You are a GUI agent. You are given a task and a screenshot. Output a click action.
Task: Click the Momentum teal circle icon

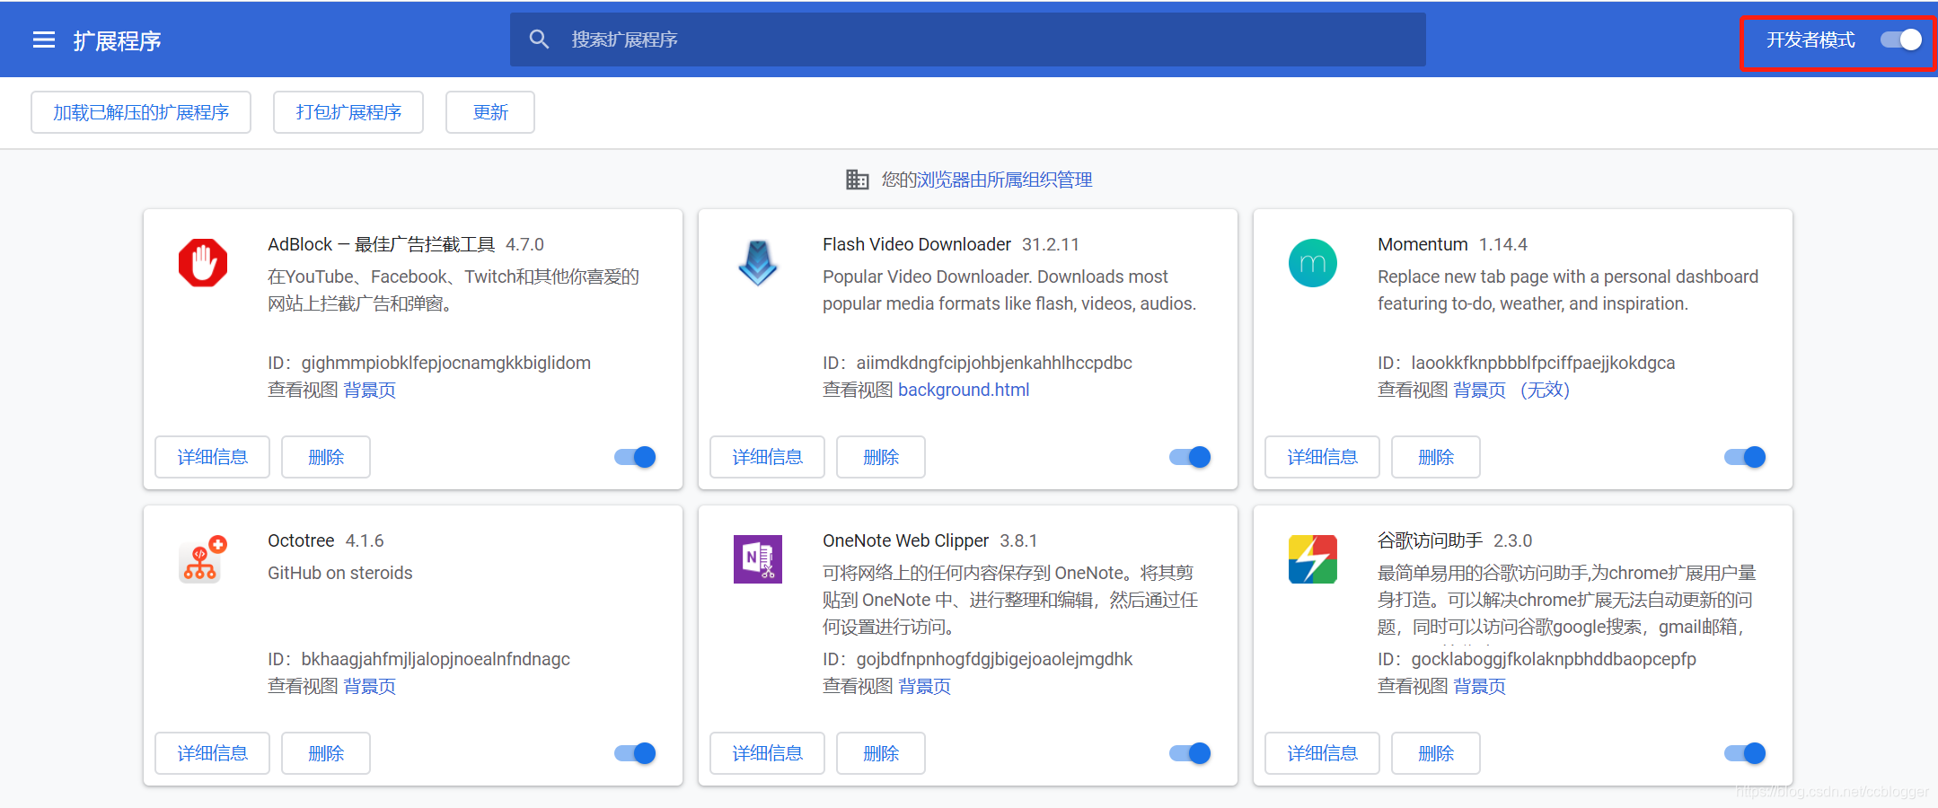(1313, 263)
